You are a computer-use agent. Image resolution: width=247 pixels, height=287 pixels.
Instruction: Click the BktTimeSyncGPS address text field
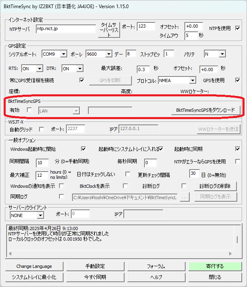click(x=110, y=111)
